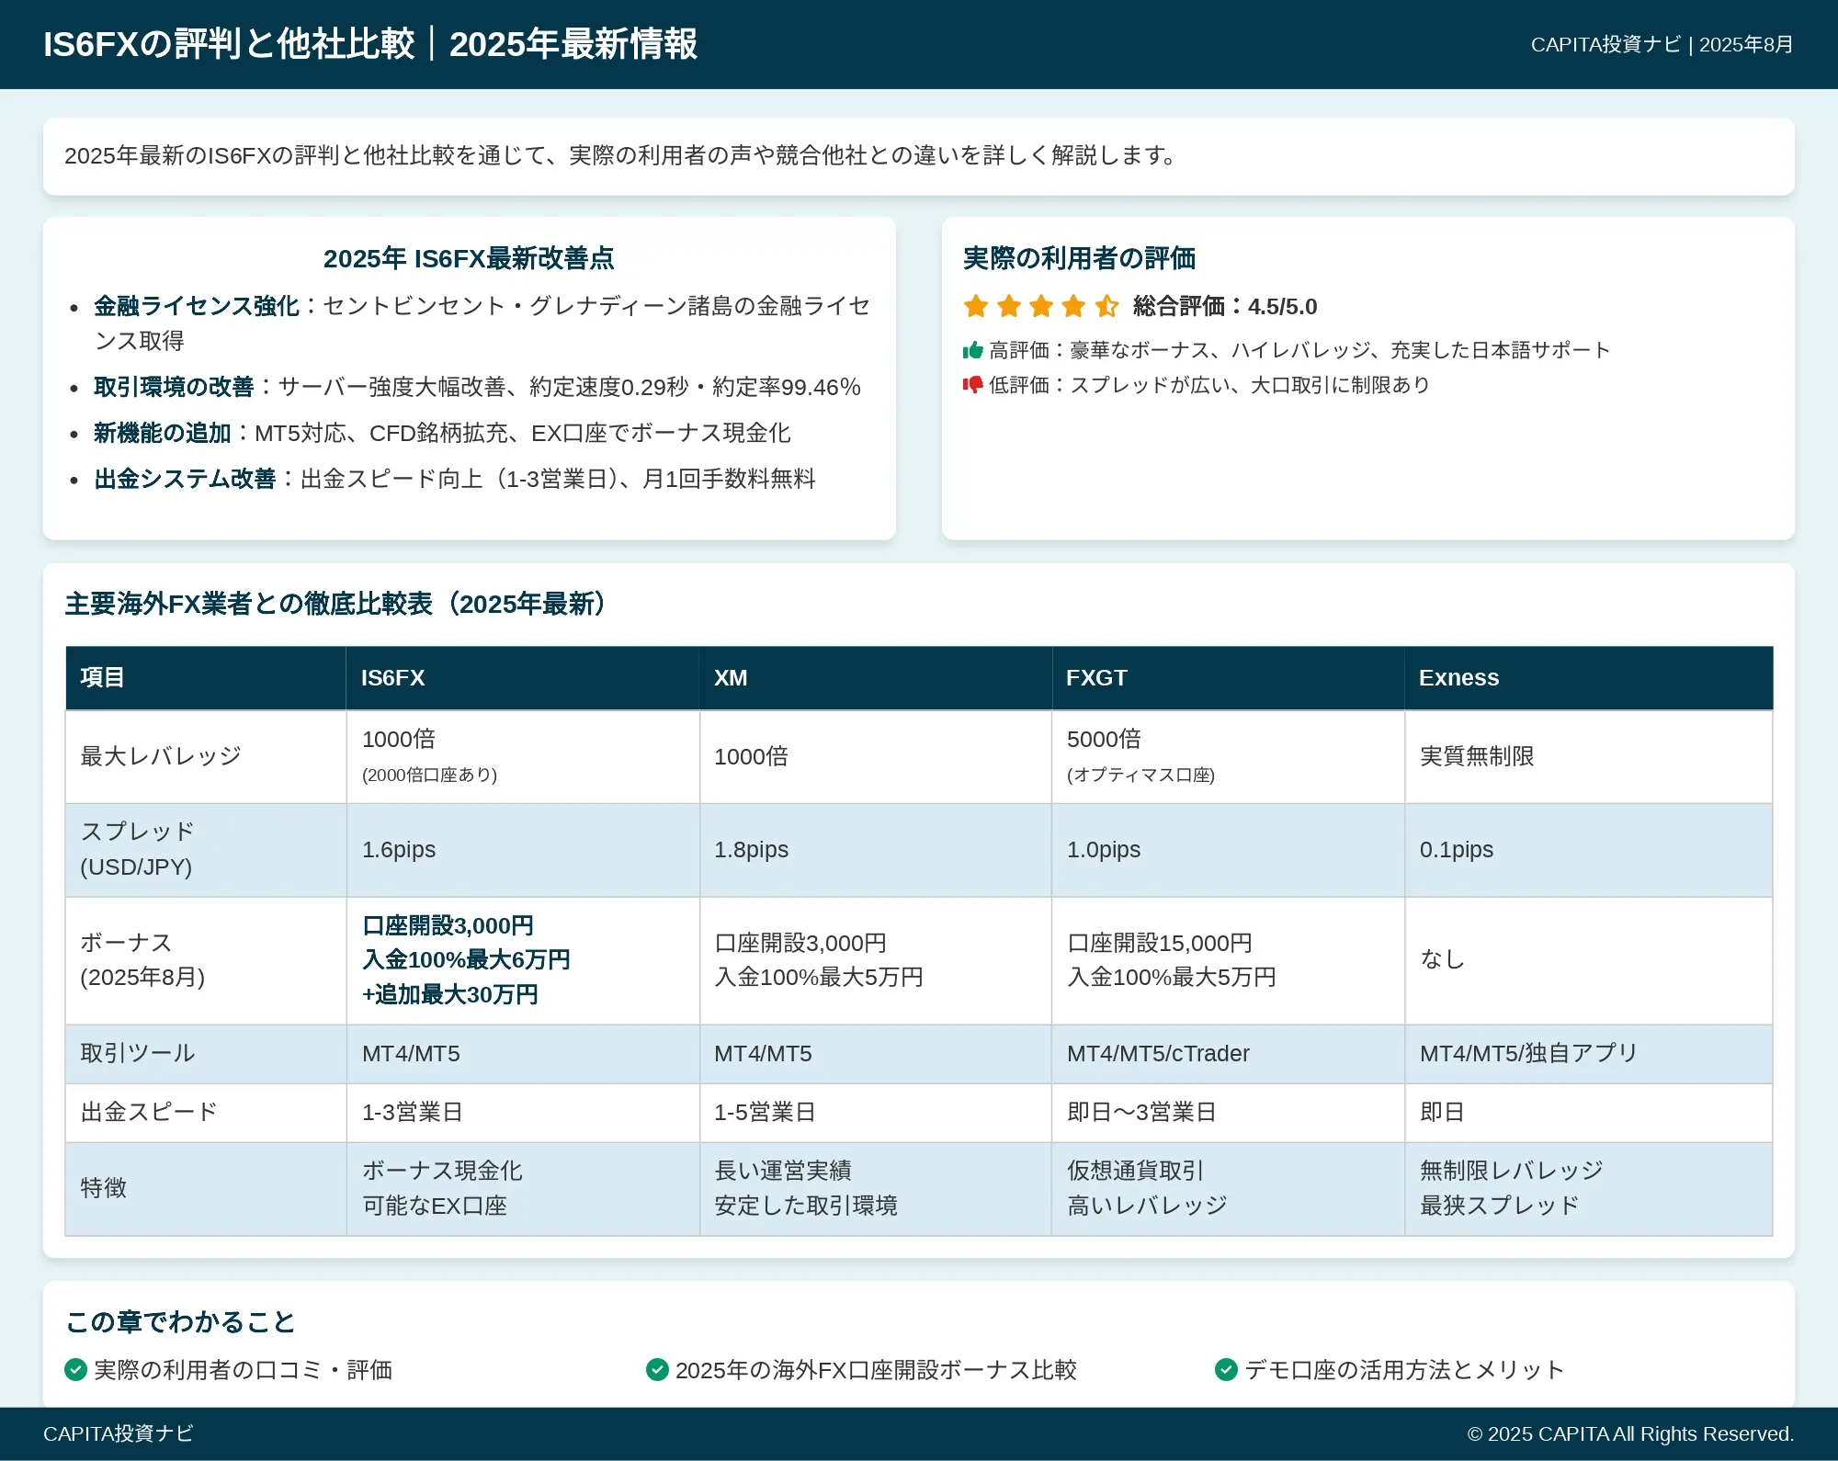Click the 出金スピード row label
The width and height of the screenshot is (1838, 1461).
coord(149,1112)
